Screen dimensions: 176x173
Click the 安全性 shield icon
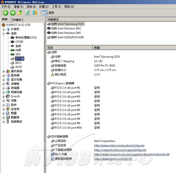pos(8,109)
